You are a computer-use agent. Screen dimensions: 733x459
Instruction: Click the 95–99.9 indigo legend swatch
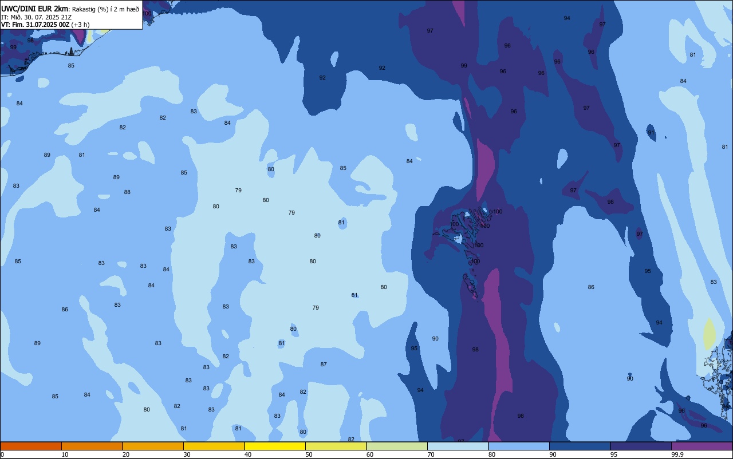(641, 446)
